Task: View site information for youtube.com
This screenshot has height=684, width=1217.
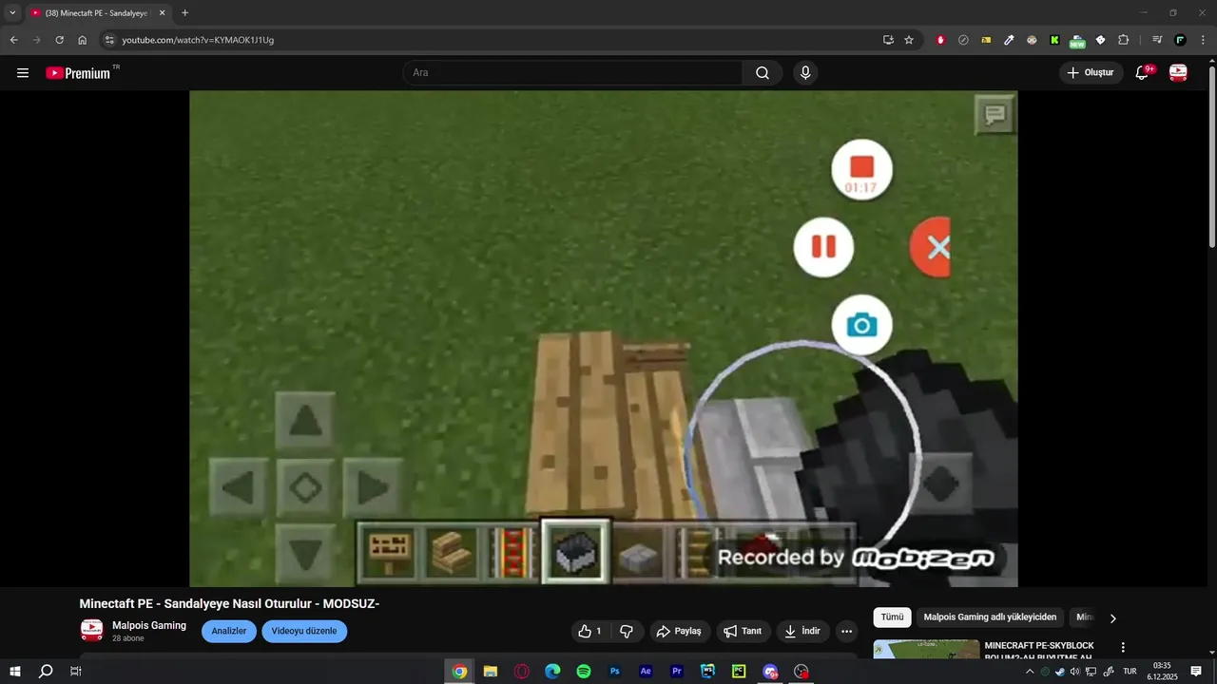Action: 109,40
